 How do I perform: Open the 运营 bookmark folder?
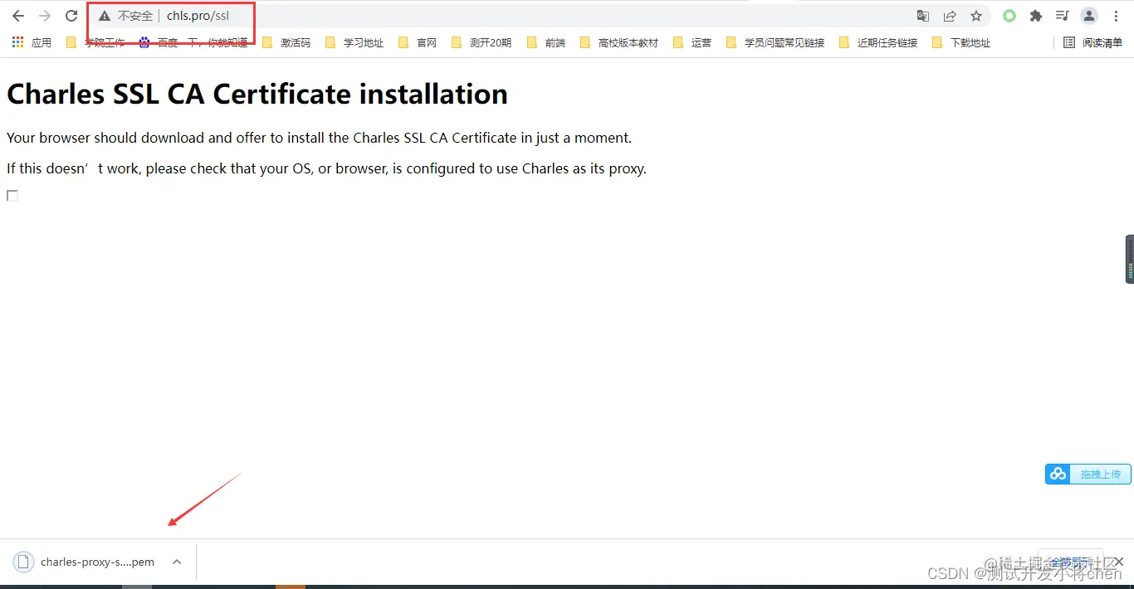(692, 42)
